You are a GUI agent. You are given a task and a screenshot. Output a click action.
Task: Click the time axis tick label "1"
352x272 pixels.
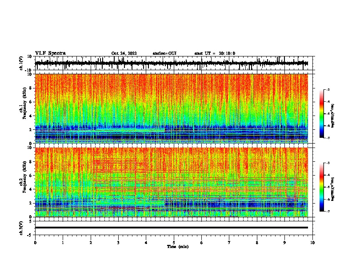(x=63, y=243)
